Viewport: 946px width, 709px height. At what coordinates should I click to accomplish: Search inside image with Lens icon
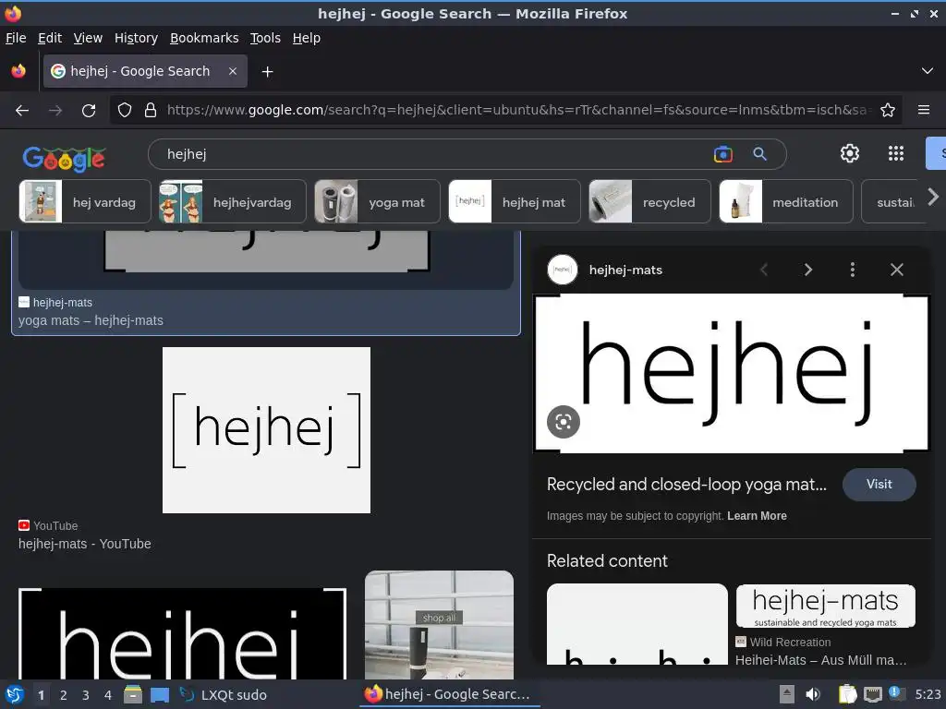coord(564,422)
